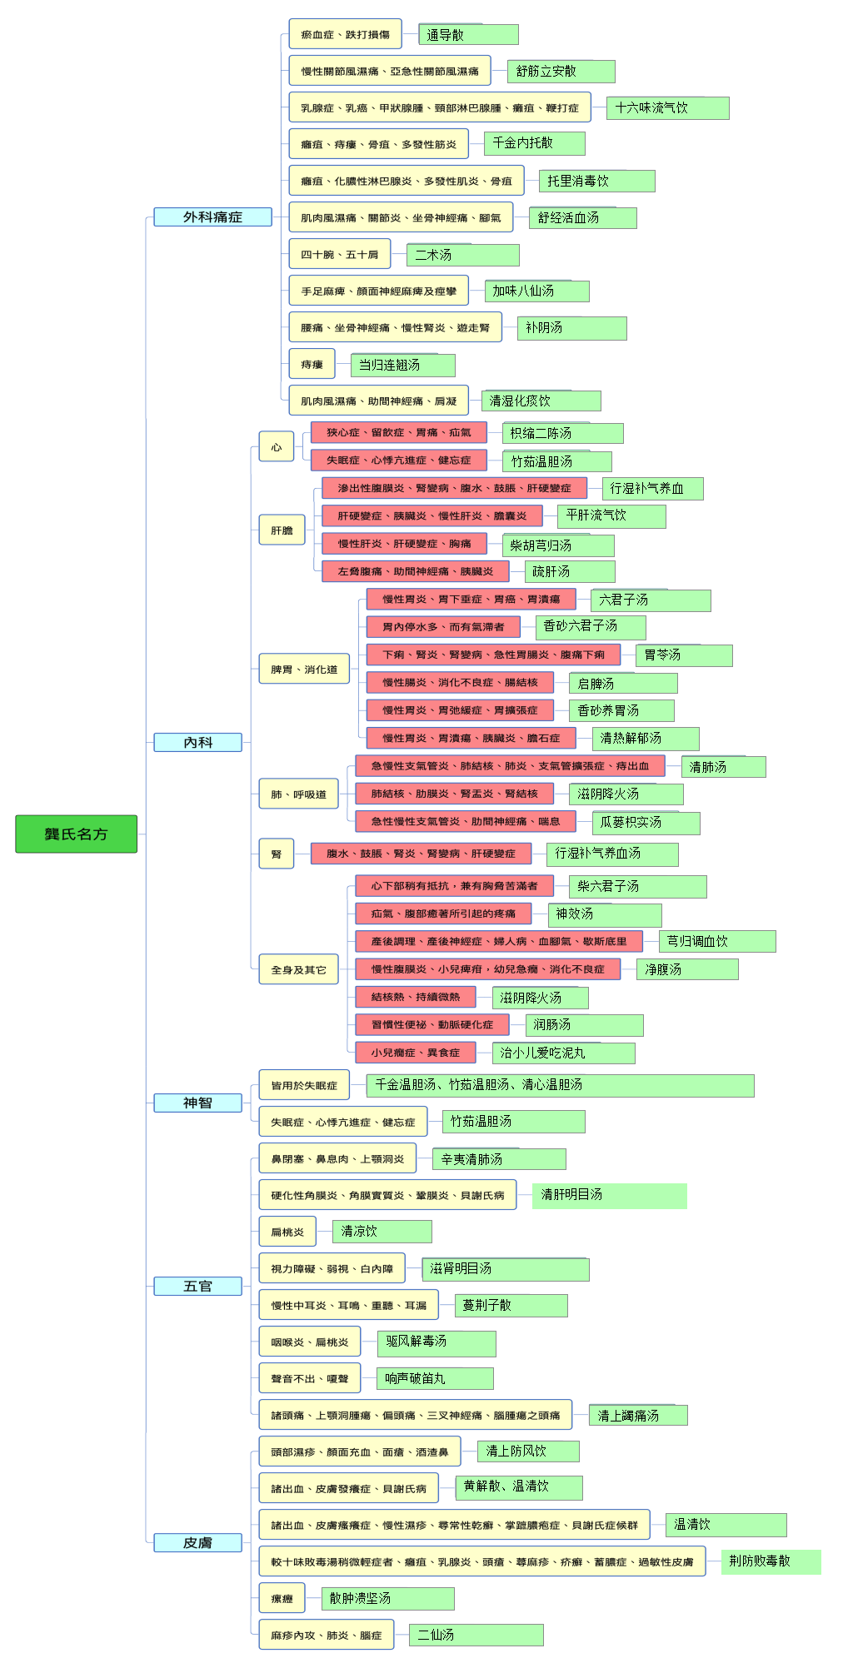Select the 净腹汤 formula node
Viewport: 858px width, 1663px height.
click(x=687, y=969)
